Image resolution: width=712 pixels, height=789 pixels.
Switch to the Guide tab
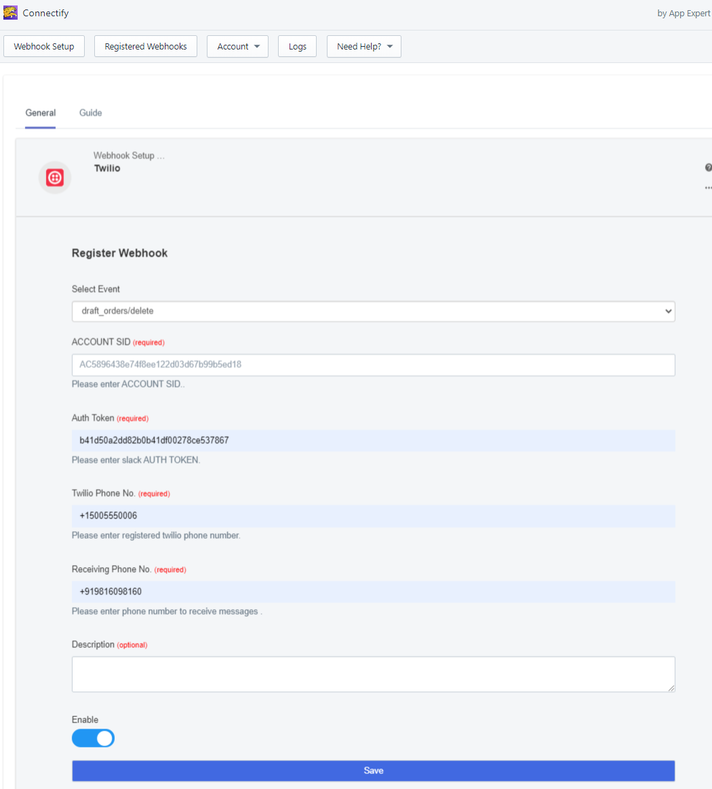[x=91, y=113]
